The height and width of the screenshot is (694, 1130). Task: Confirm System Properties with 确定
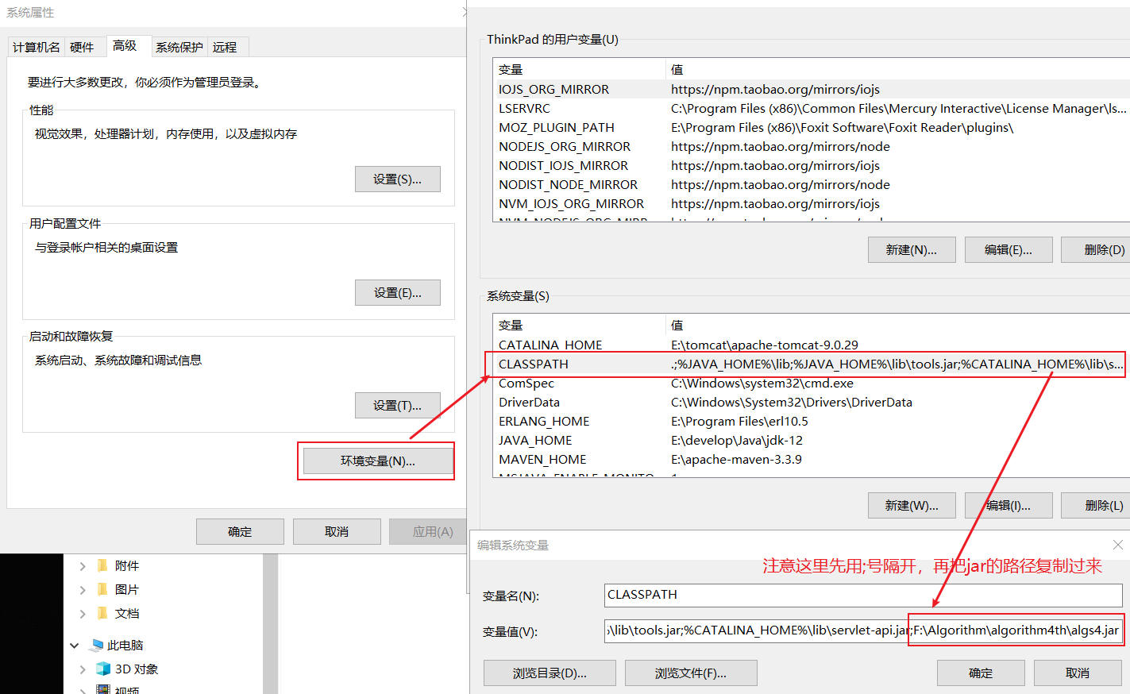click(x=240, y=531)
